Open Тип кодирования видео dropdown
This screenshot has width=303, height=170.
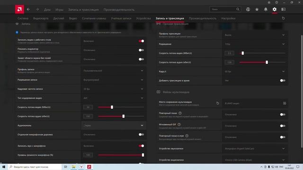(x=114, y=98)
